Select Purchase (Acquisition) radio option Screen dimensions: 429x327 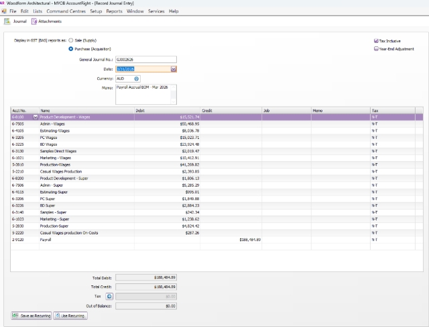(71, 49)
